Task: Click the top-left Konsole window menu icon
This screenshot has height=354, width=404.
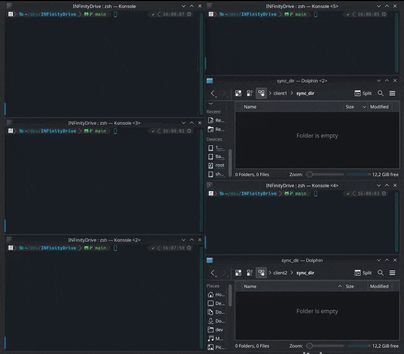Action: [9, 6]
